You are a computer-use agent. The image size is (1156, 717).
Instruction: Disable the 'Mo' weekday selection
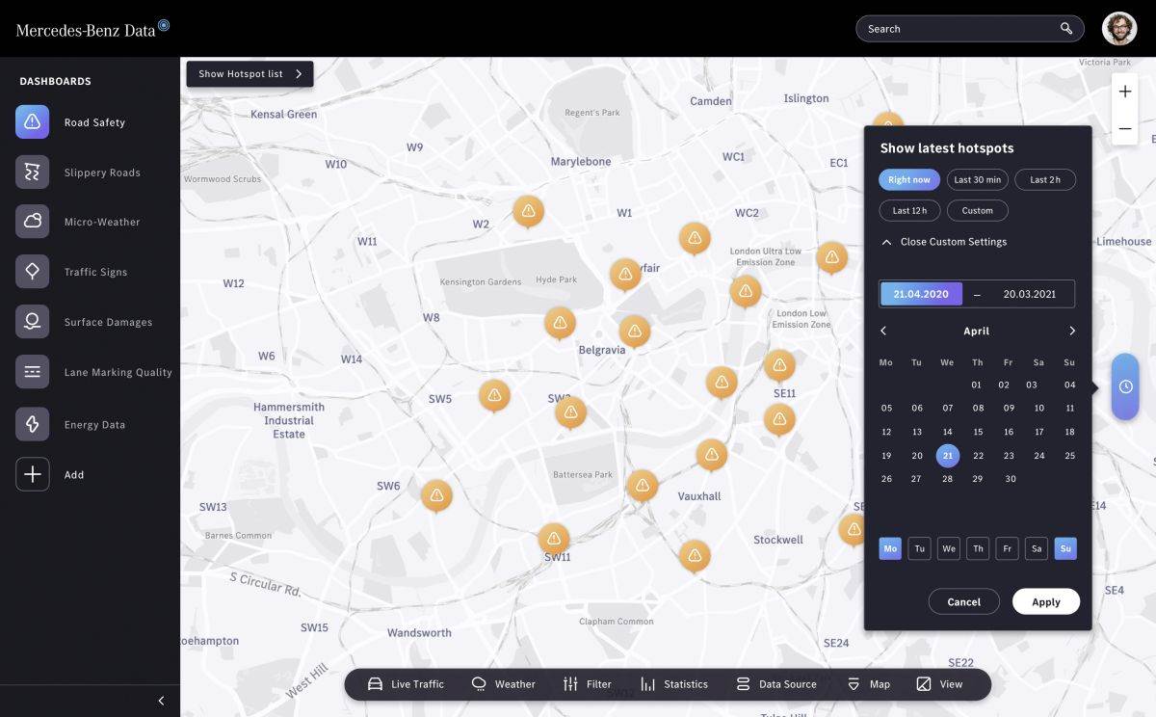pyautogui.click(x=889, y=547)
